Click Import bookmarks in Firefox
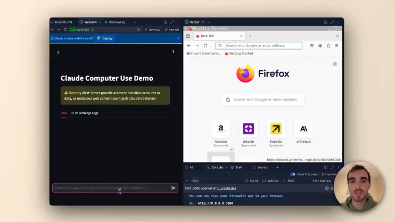Viewport: 395px width, 222px height. 204,53
